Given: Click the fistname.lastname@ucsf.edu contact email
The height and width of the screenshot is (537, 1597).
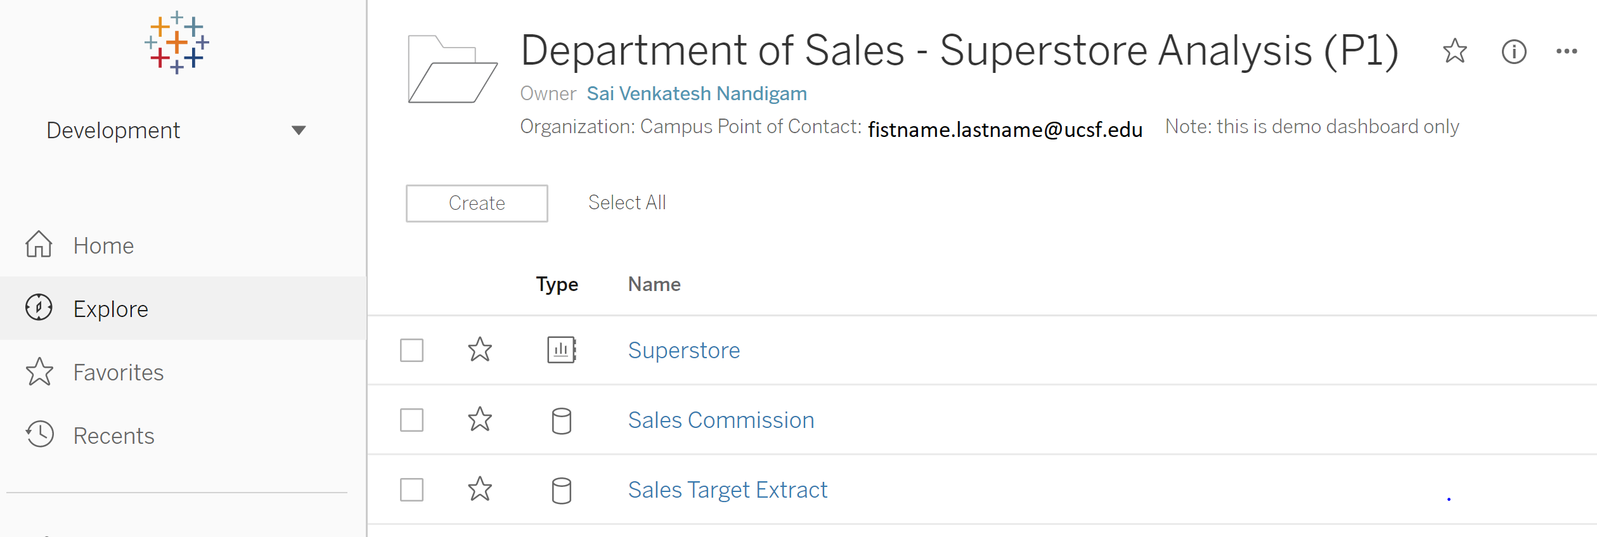Looking at the screenshot, I should pyautogui.click(x=1005, y=129).
